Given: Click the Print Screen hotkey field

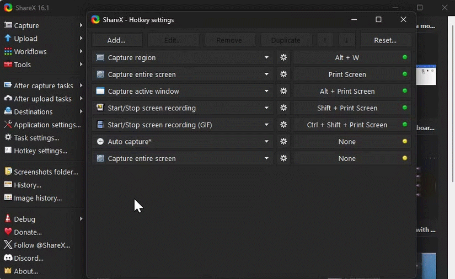Looking at the screenshot, I should tap(347, 74).
